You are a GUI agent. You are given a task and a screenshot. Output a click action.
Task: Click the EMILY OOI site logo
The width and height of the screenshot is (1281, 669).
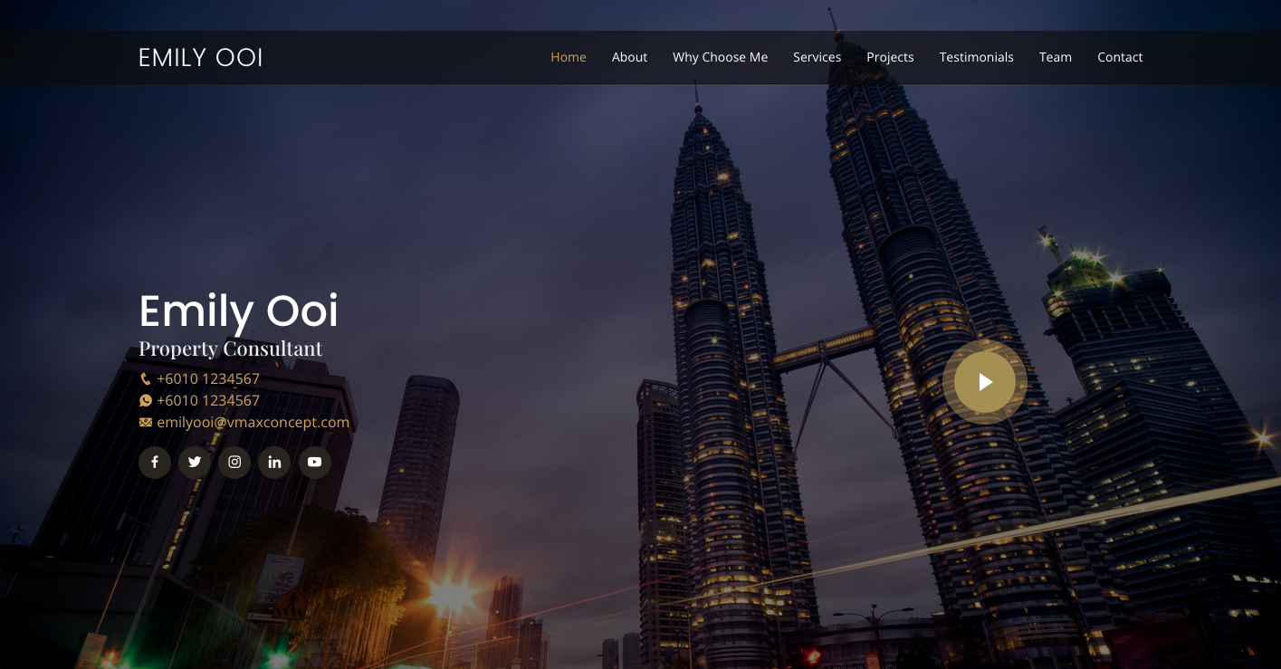coord(200,58)
